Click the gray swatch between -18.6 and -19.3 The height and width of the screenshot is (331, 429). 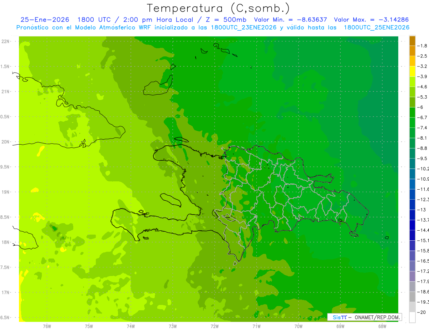point(412,297)
